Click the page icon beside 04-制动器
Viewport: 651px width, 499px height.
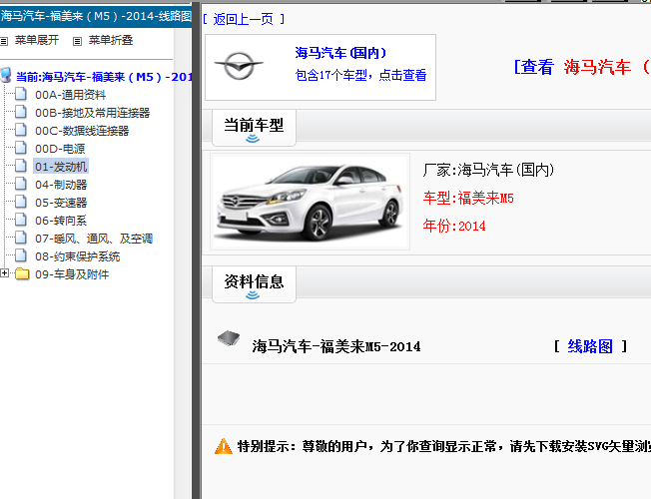21,184
